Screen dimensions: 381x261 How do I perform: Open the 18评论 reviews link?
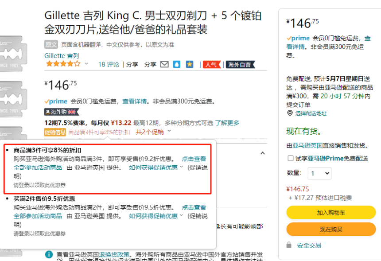108,64
